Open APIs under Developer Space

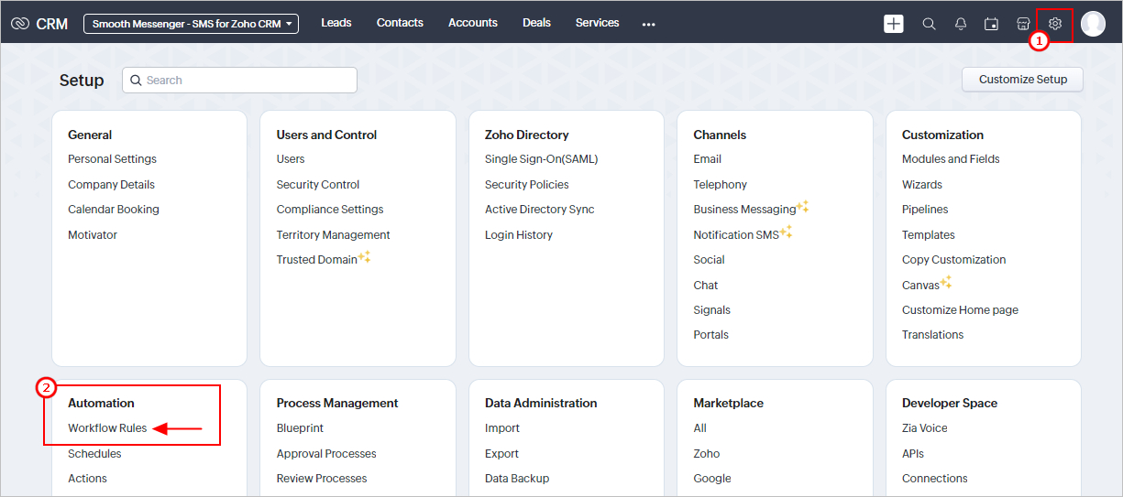(913, 454)
